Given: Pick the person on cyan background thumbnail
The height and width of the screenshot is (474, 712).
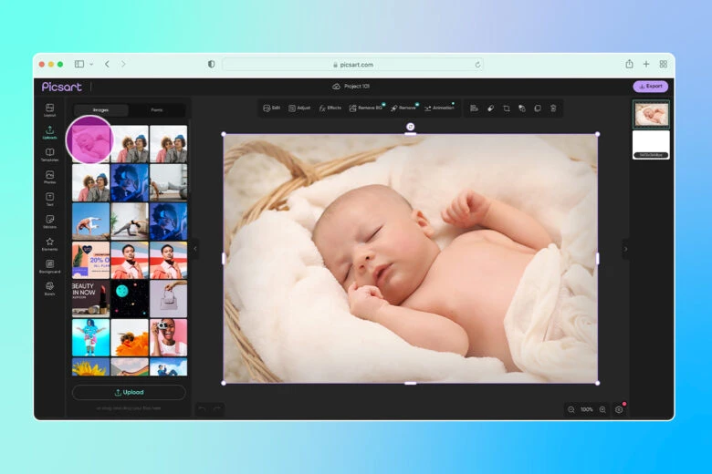Looking at the screenshot, I should [90, 337].
